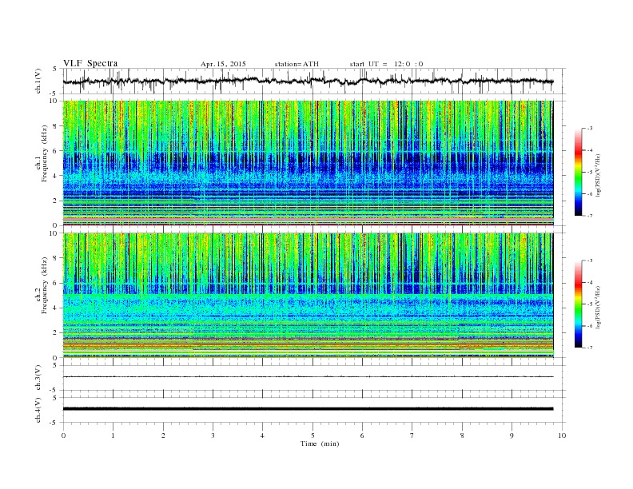The width and height of the screenshot is (633, 489).
Task: Click the "6" kHz tick of ch.2 spectrogram
Action: coord(56,283)
